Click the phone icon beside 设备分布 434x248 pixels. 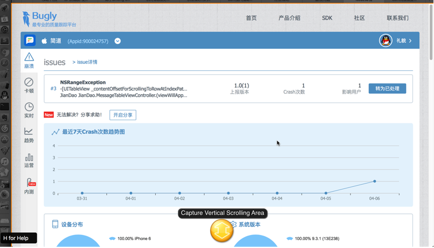point(55,224)
